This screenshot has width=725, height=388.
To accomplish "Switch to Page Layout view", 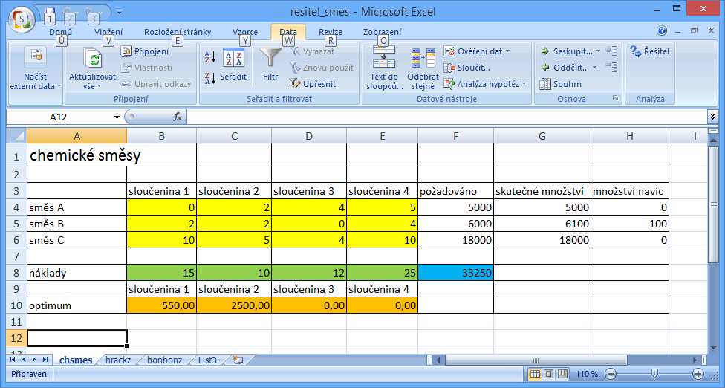I will pyautogui.click(x=549, y=374).
